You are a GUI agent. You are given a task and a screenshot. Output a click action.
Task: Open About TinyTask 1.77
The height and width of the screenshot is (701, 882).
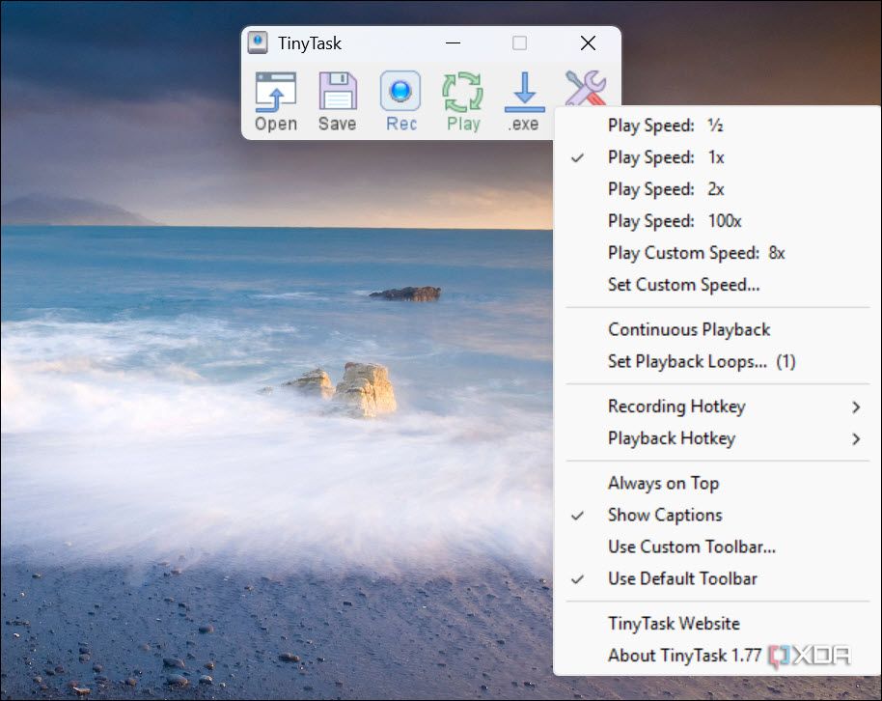click(683, 656)
